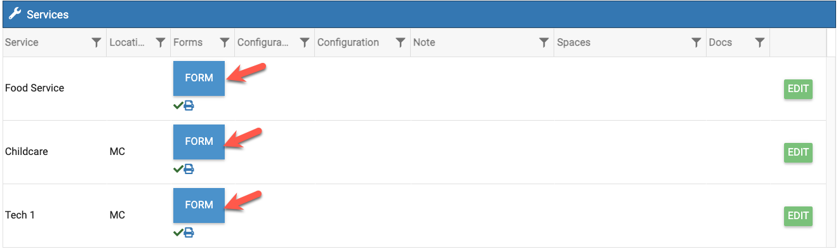Print the Food Service form

point(189,105)
